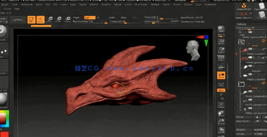Screen dimensions: 267x137
Task: Click the Zoom3D magnifier icon
Action: point(221,122)
